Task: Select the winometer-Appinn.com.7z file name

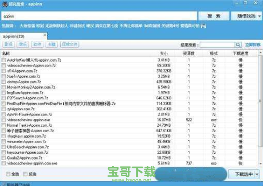Action: pos(26,142)
